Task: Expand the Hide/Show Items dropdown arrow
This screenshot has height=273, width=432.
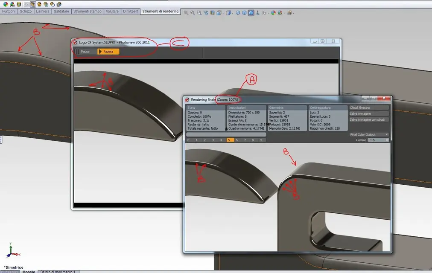Action: tap(268, 13)
